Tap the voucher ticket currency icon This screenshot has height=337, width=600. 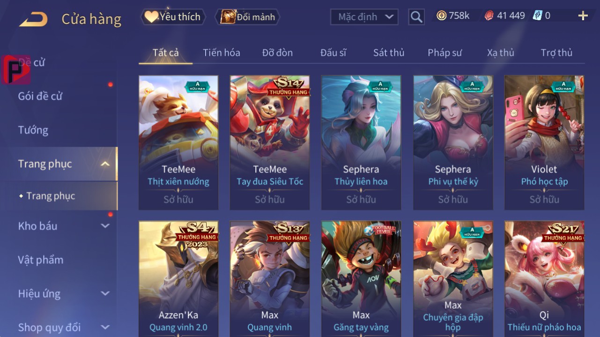537,15
